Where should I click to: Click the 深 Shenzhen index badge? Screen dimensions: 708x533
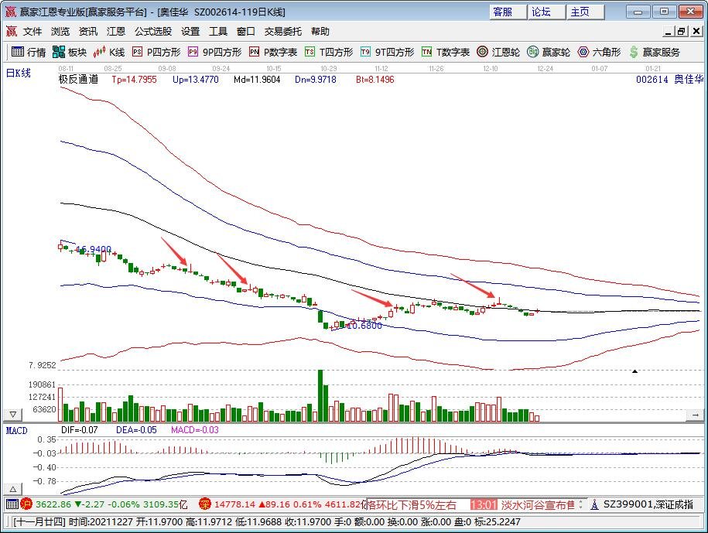point(206,504)
